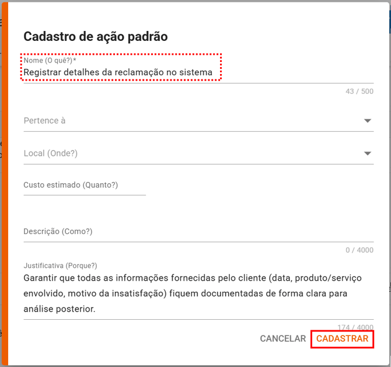
Task: Click "análise posterior." in the justification text
Action: (59, 308)
